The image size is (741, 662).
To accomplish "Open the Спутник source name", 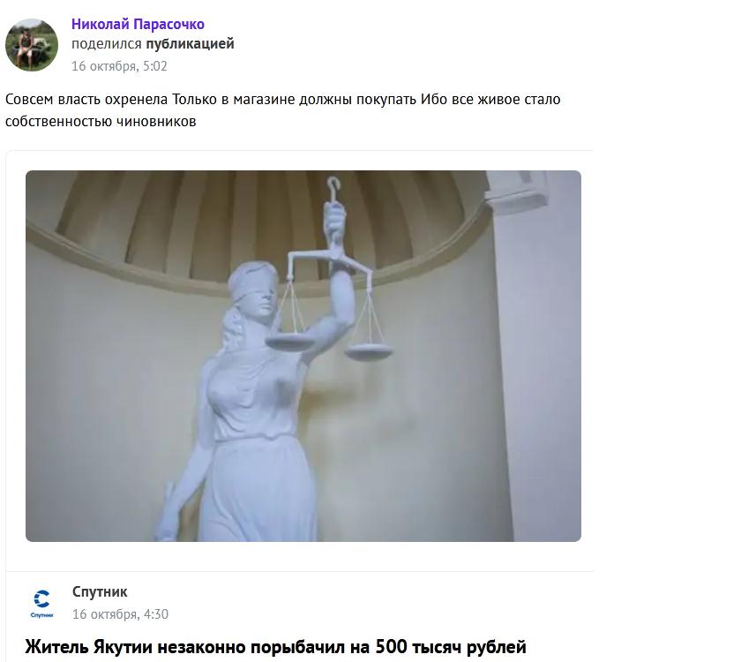I will [x=100, y=591].
